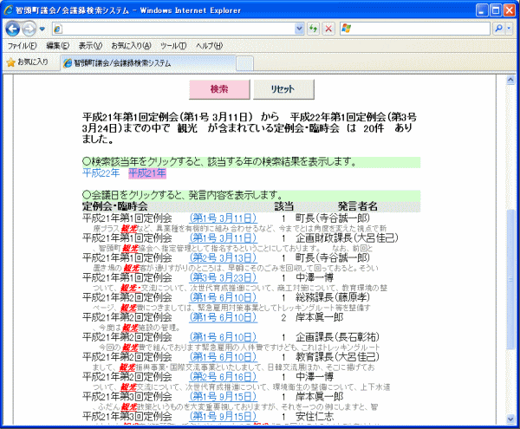Image resolution: width=520 pixels, height=429 pixels.
Task: Open the お気に入り(A) menu
Action: (x=132, y=46)
